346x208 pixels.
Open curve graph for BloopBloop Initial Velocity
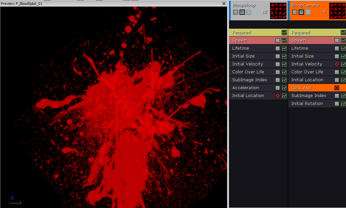(x=284, y=64)
